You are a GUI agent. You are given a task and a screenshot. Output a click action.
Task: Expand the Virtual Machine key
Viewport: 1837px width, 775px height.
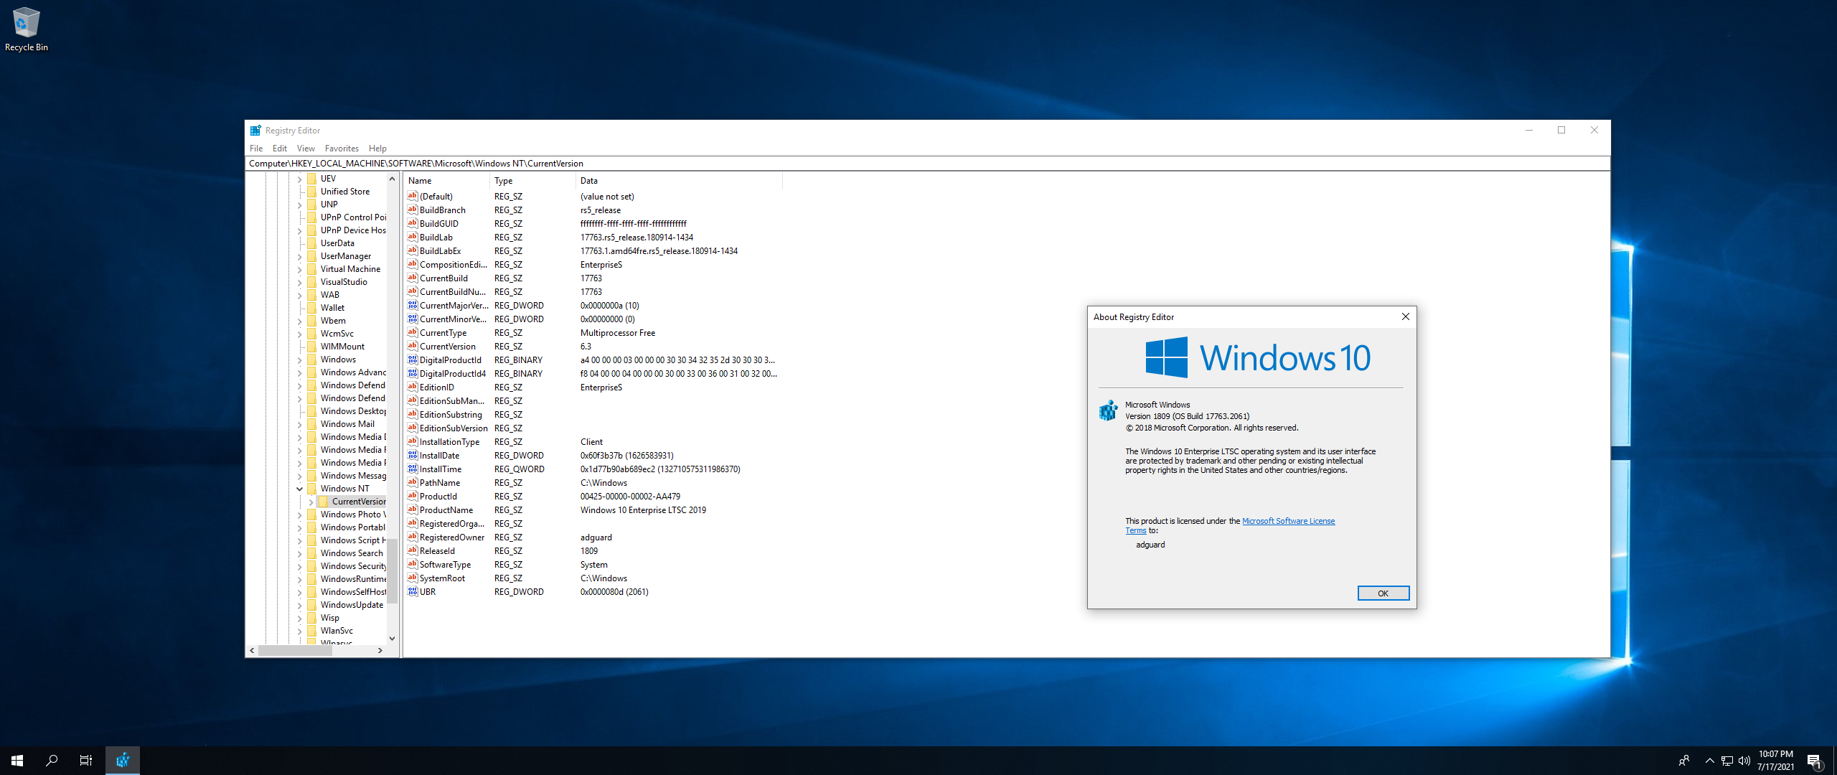click(x=300, y=269)
